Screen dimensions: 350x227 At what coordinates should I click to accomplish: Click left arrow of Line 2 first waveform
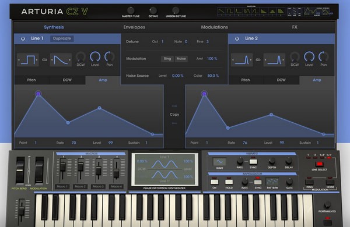coord(233,60)
